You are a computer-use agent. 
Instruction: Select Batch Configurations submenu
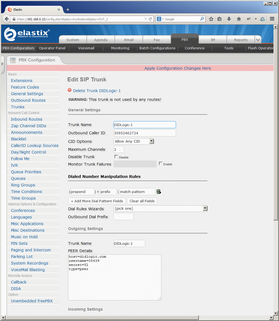157,48
